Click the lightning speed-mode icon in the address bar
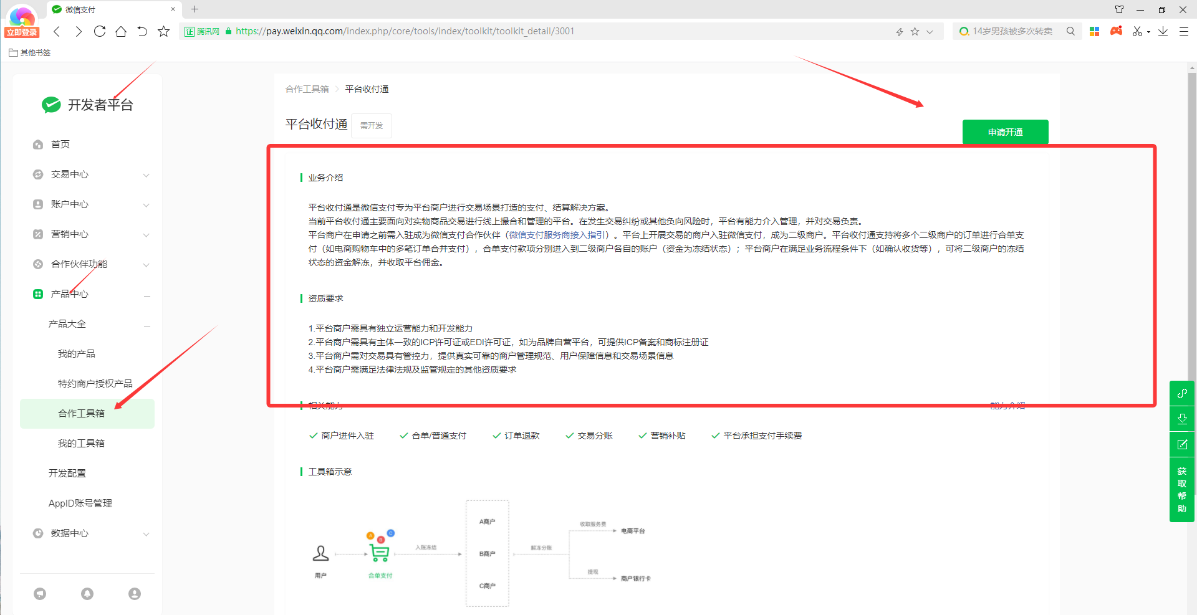 (x=900, y=31)
